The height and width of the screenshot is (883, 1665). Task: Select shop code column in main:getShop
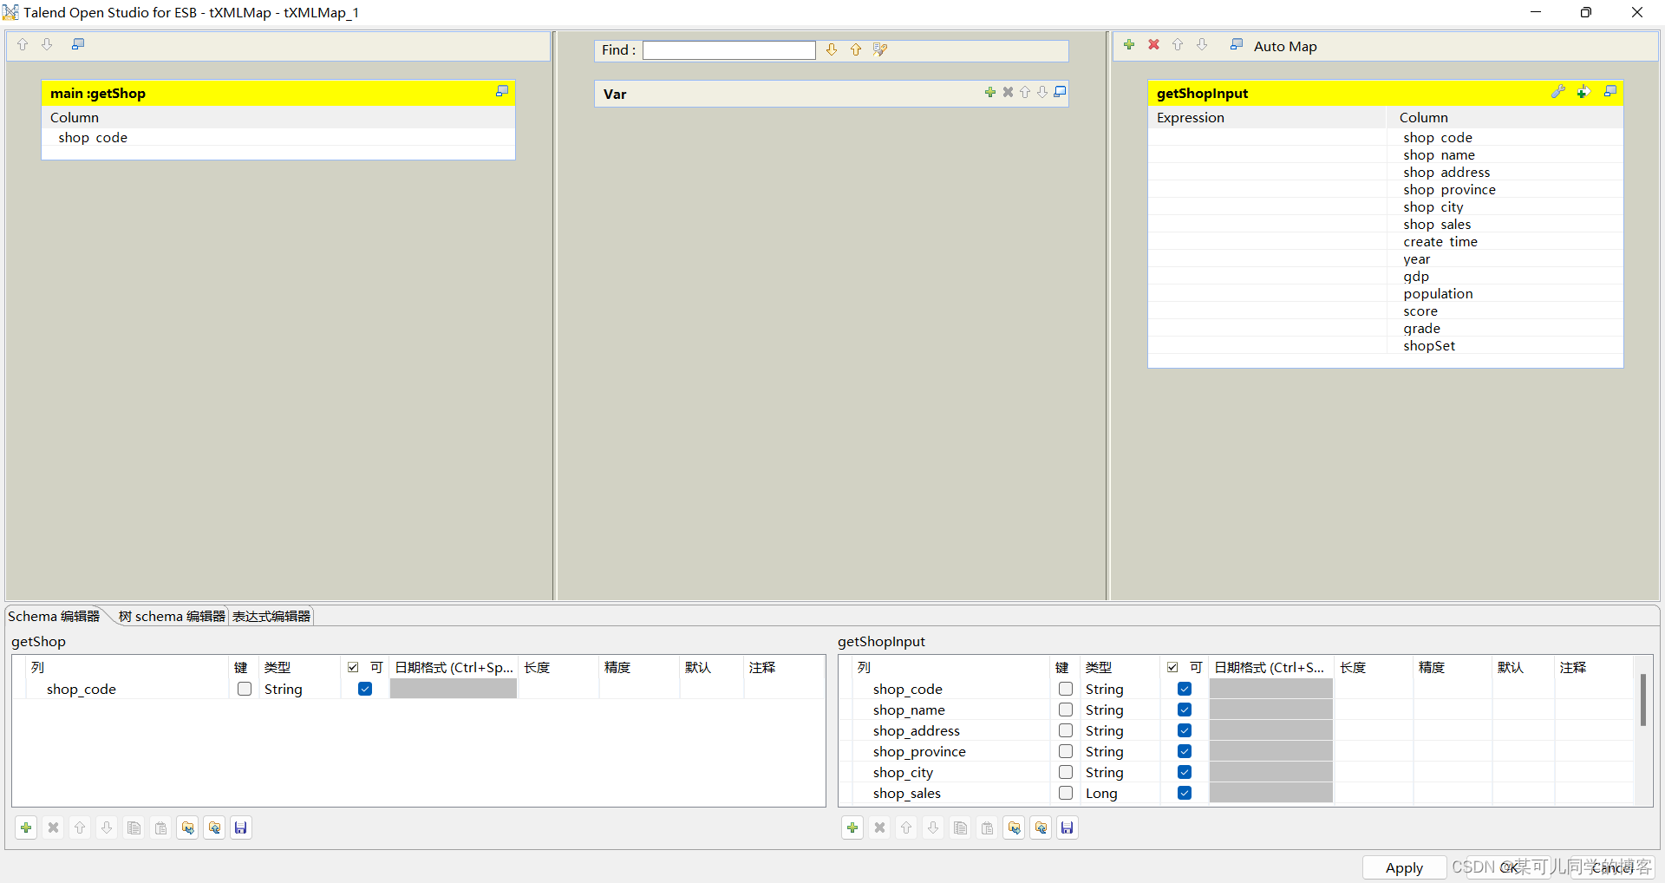(x=278, y=138)
